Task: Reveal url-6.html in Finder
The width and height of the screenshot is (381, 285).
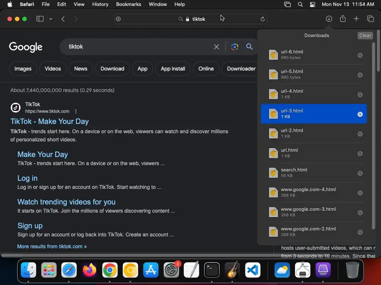Action: click(x=360, y=55)
